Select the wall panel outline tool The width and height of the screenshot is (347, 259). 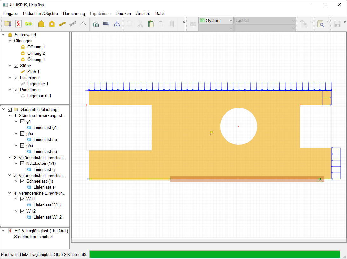tap(41, 24)
